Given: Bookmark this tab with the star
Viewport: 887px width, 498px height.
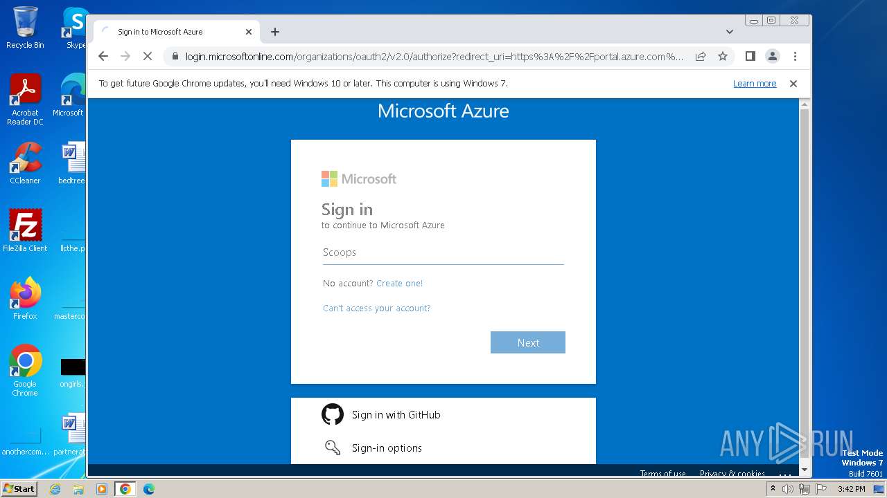Looking at the screenshot, I should coord(723,57).
